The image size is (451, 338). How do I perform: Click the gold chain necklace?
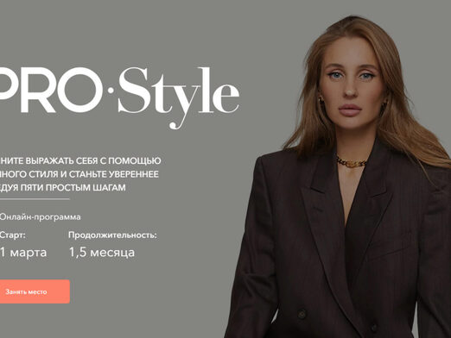(x=352, y=162)
